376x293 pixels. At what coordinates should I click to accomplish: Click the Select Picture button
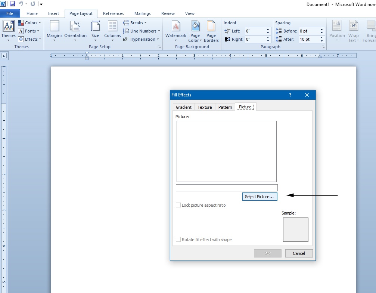click(260, 197)
